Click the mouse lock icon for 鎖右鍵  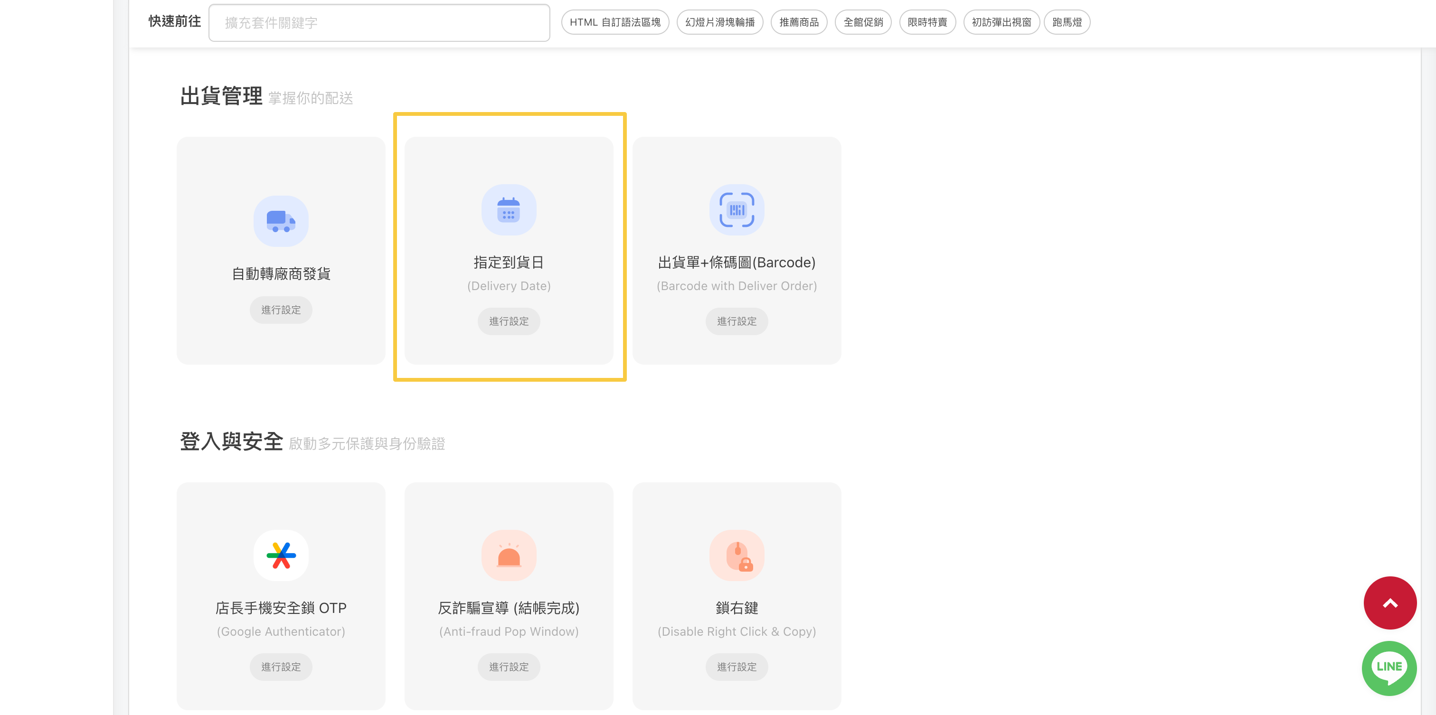[737, 555]
